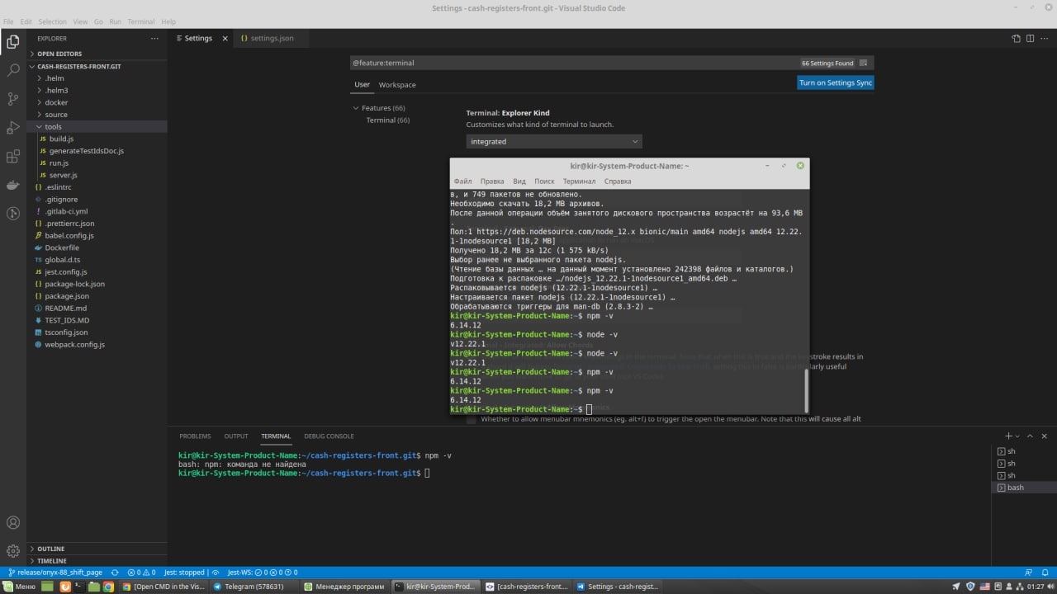Click the gnome terminal window scrollbar
This screenshot has height=594, width=1057.
tap(807, 391)
